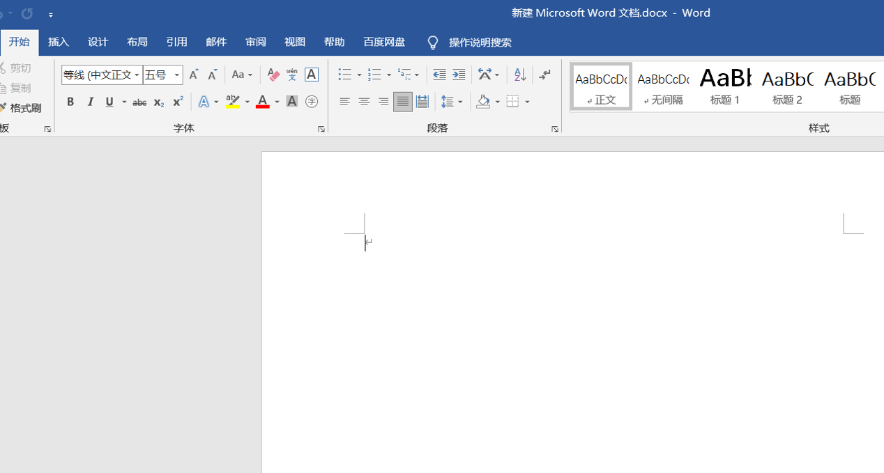Image resolution: width=884 pixels, height=473 pixels.
Task: Click the clear formatting eraser icon
Action: coord(273,75)
